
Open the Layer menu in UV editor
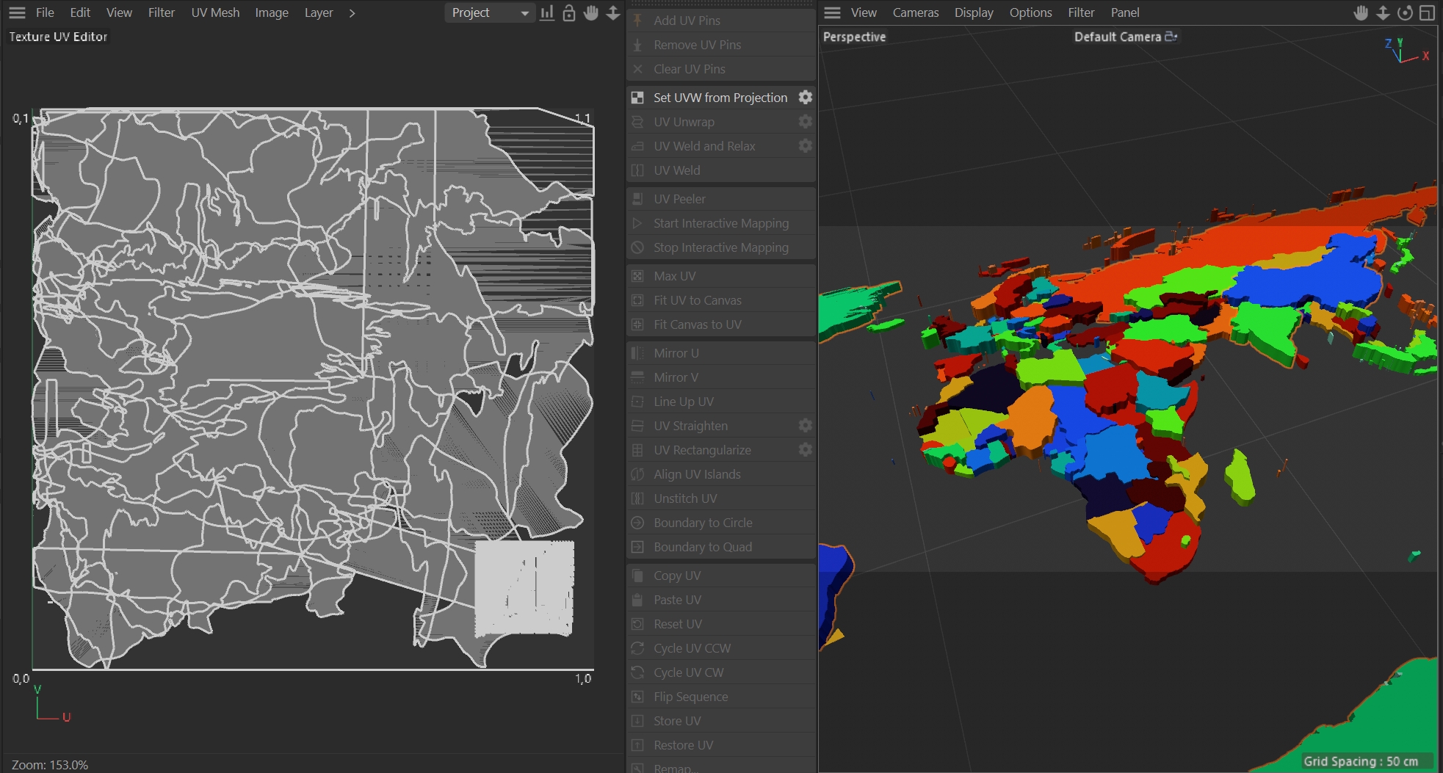click(319, 12)
